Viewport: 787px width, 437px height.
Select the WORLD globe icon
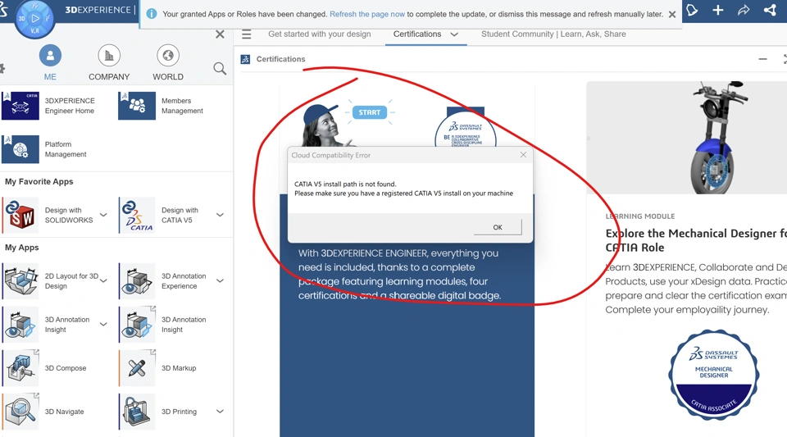coord(167,56)
